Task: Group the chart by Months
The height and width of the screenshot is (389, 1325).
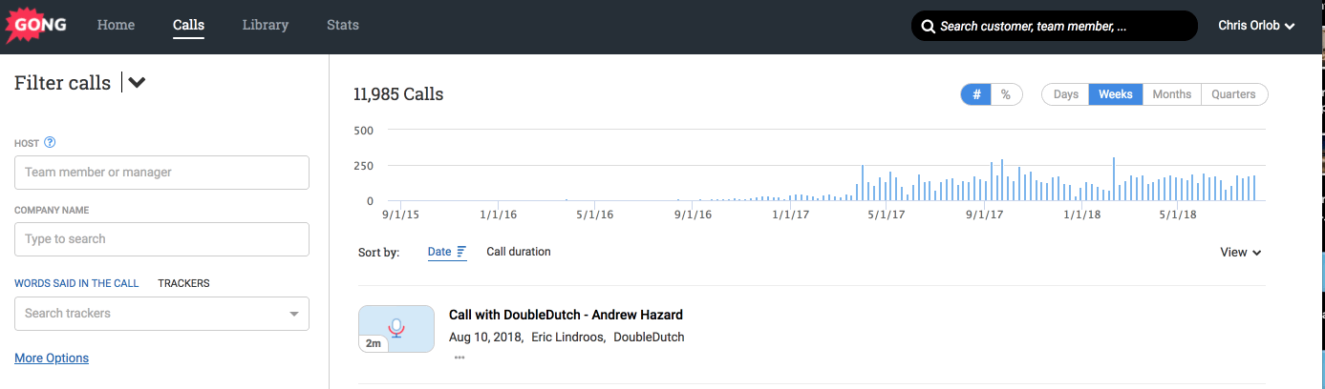Action: click(x=1172, y=94)
